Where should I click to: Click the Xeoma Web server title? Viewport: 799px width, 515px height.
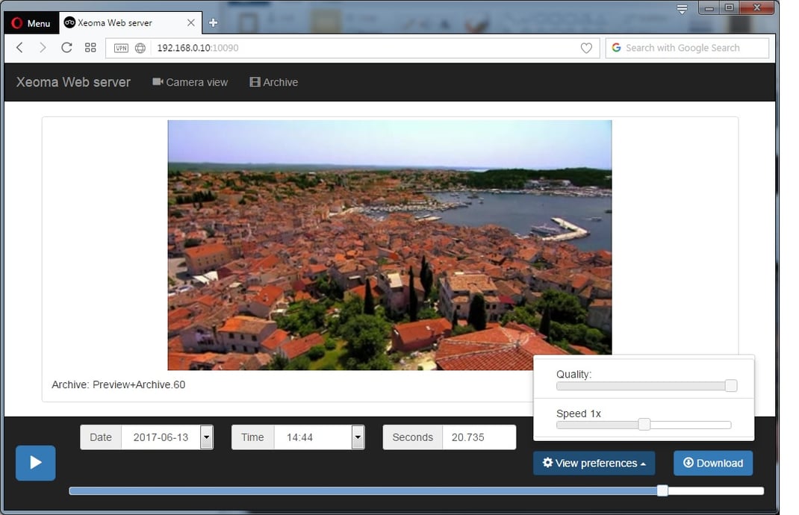pyautogui.click(x=73, y=82)
